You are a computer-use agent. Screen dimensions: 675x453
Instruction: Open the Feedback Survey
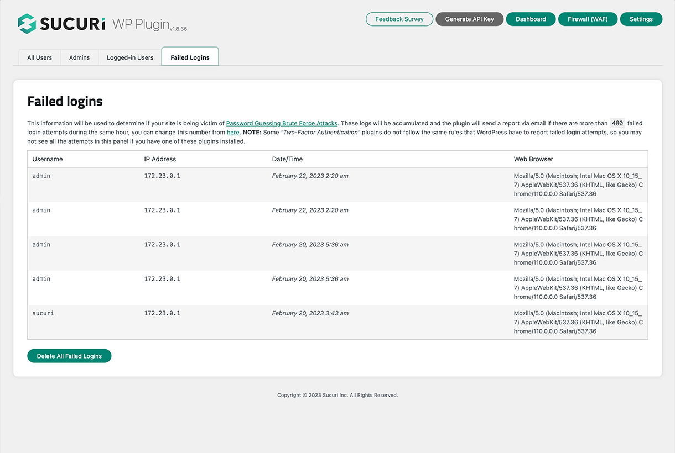click(x=399, y=19)
